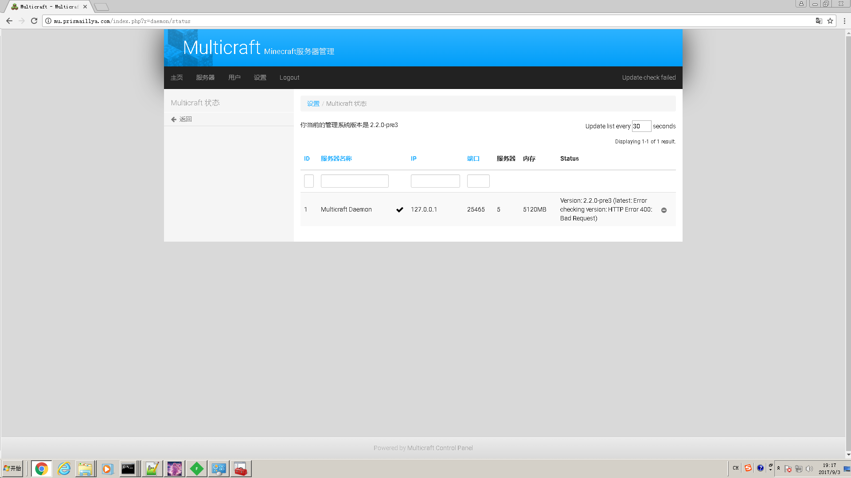Expand the hidden system tray icons arrow
The width and height of the screenshot is (851, 478).
click(778, 468)
